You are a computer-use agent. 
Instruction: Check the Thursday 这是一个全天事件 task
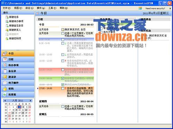[x=63, y=106]
